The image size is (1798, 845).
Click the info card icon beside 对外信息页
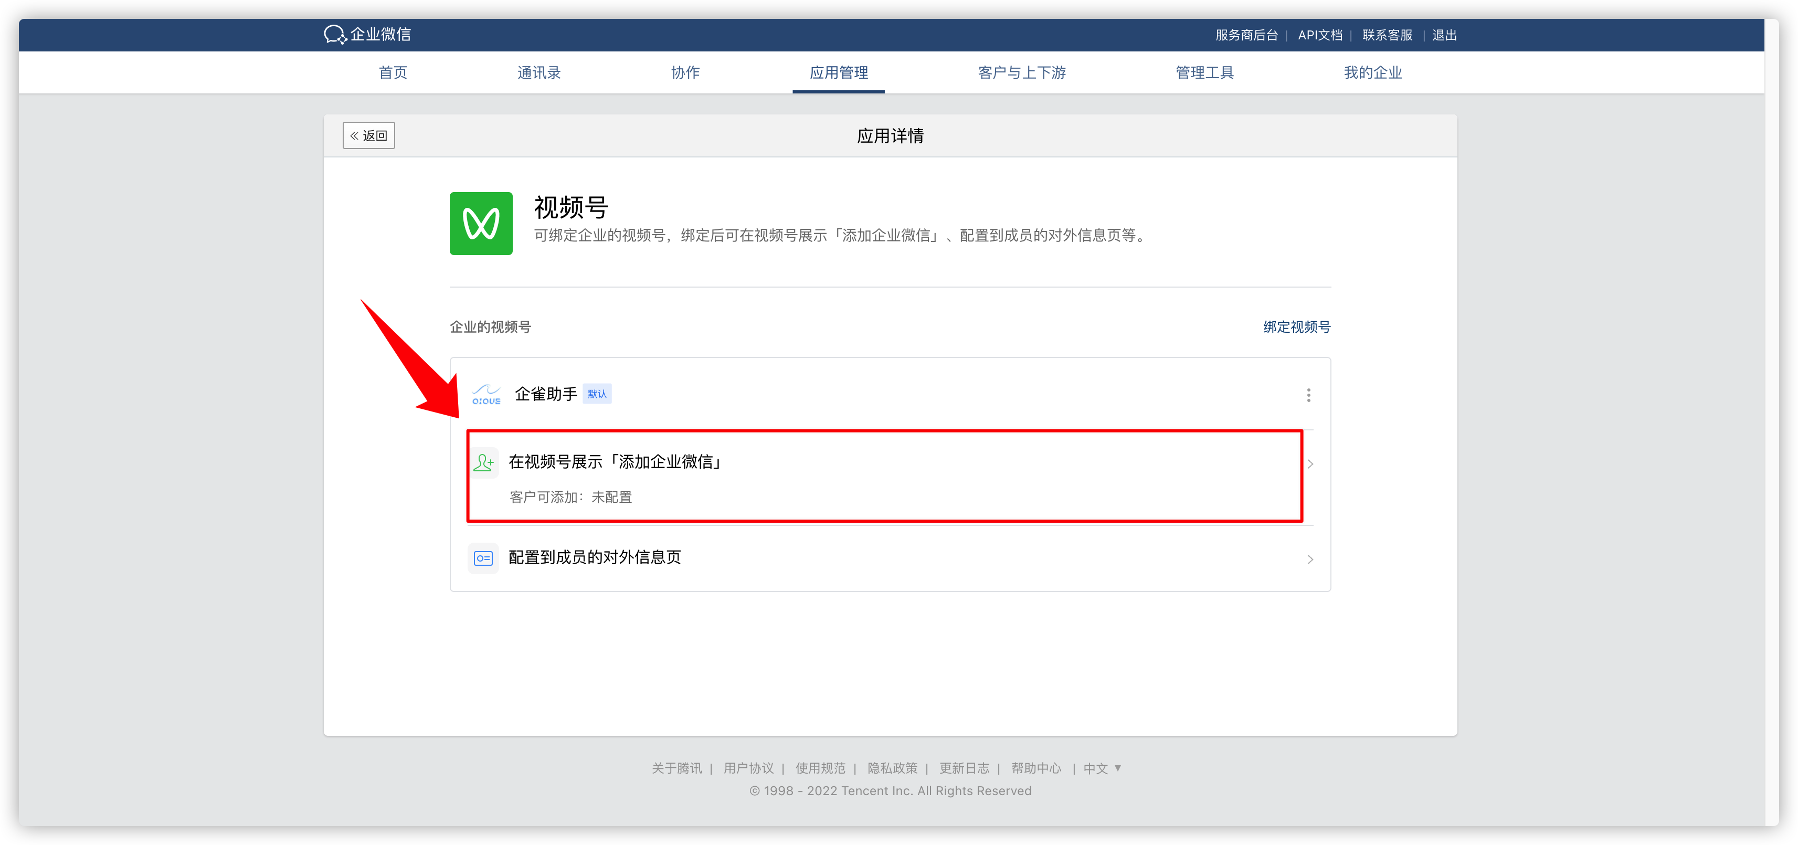(483, 557)
